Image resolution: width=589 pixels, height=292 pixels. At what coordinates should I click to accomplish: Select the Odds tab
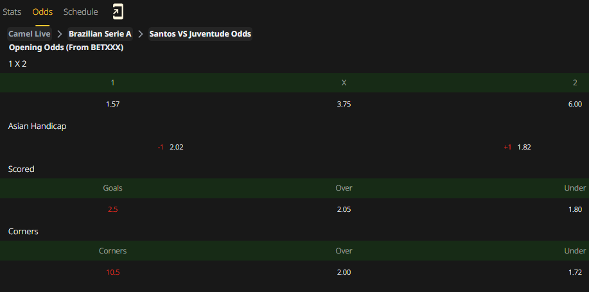pyautogui.click(x=42, y=12)
